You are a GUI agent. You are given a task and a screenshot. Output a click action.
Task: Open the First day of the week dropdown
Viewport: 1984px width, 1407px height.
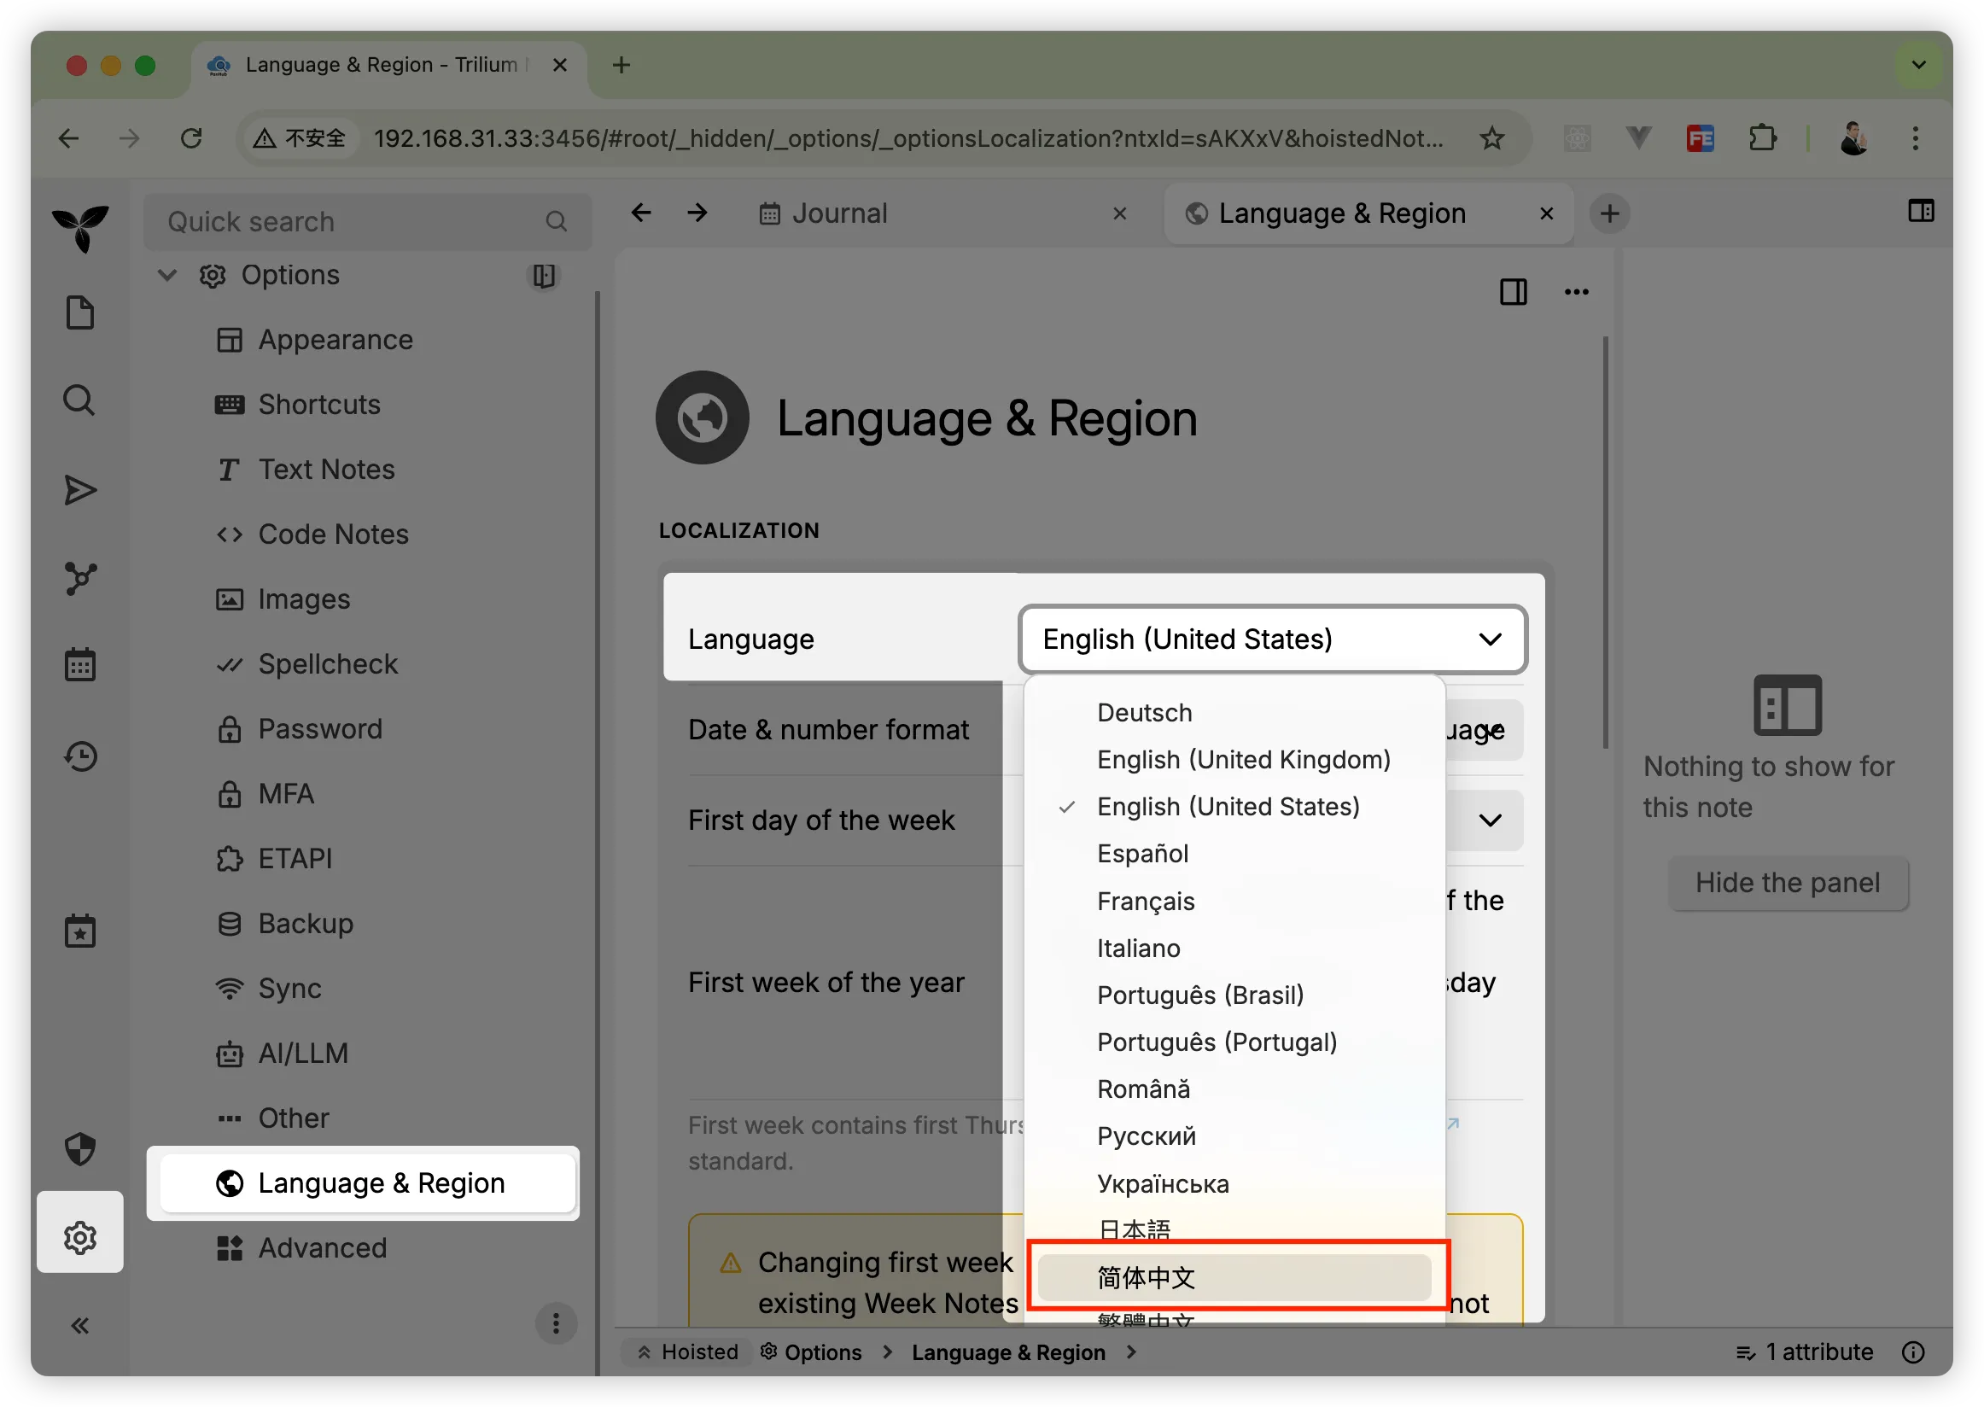click(x=1489, y=820)
